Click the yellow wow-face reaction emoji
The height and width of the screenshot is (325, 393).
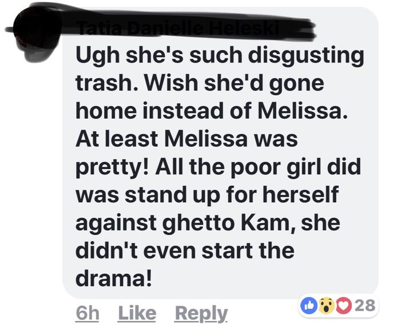point(325,306)
